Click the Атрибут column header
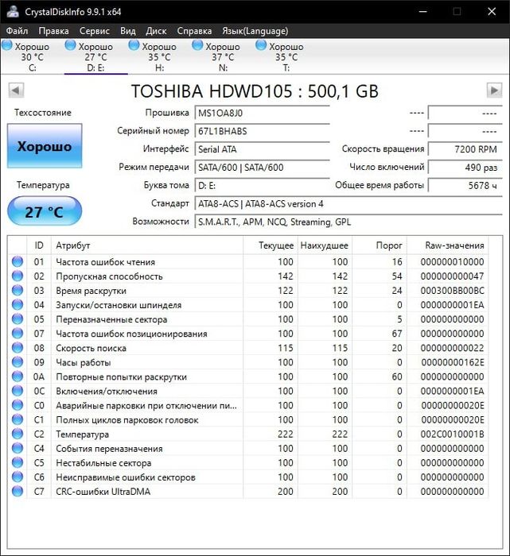The image size is (510, 556). 147,245
